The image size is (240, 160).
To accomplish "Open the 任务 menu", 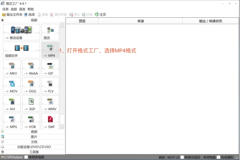I will pos(5,10).
